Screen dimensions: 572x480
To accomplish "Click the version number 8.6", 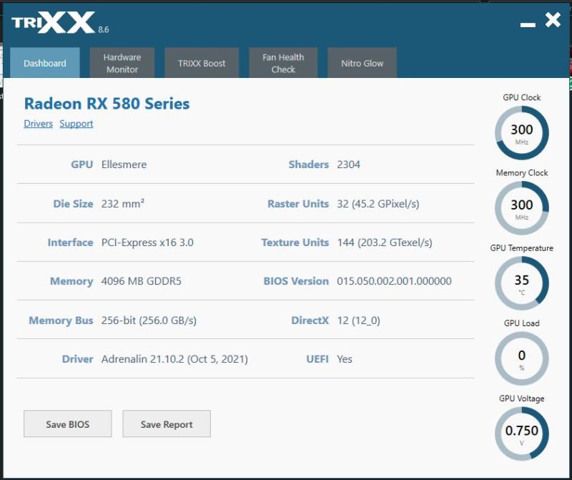I will point(103,30).
